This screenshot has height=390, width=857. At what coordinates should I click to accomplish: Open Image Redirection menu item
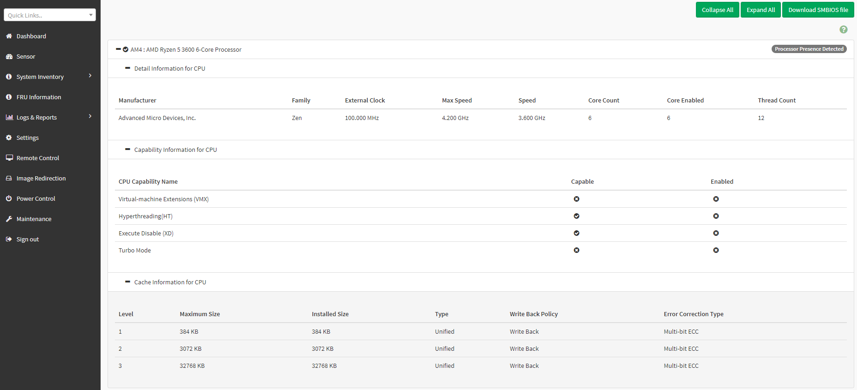click(41, 178)
